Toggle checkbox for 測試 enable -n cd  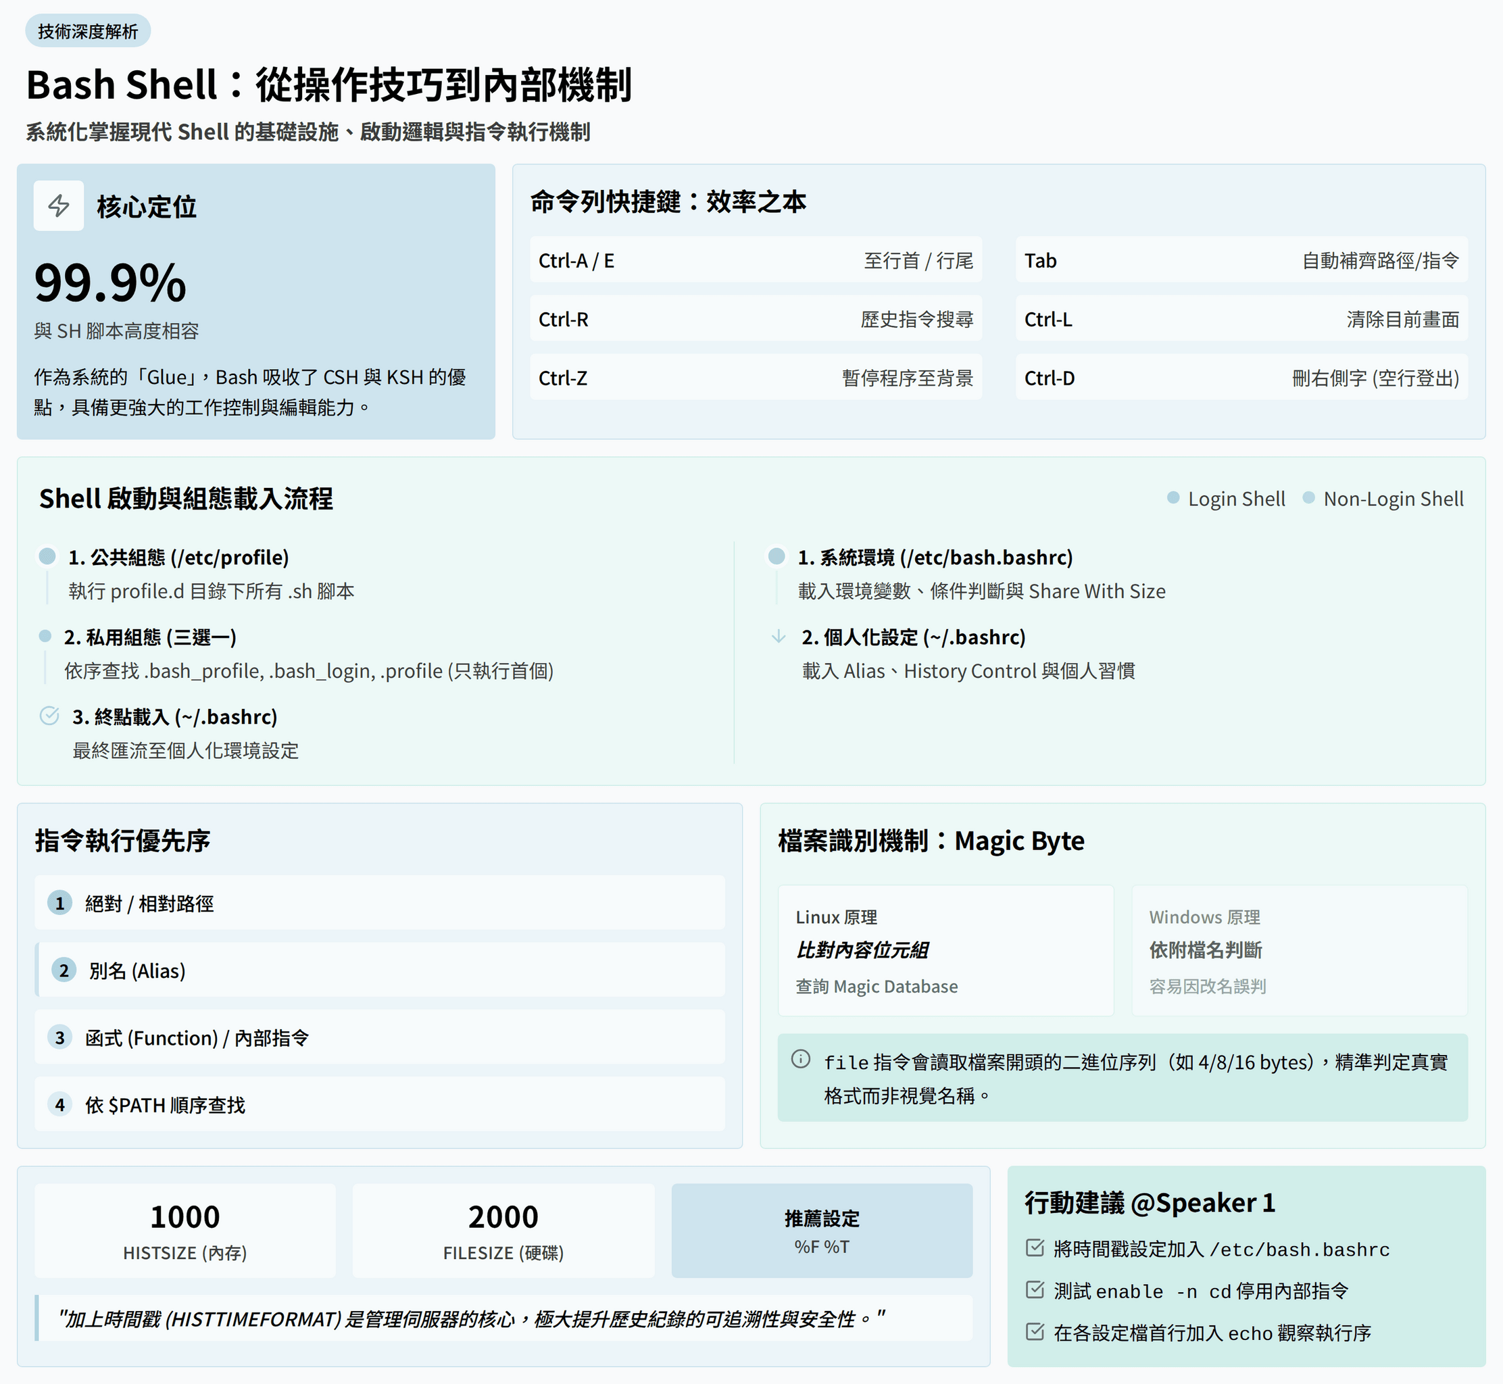coord(1034,1289)
